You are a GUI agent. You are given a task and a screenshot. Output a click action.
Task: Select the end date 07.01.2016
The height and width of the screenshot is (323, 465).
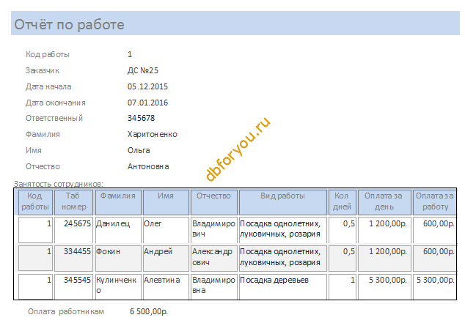(147, 103)
